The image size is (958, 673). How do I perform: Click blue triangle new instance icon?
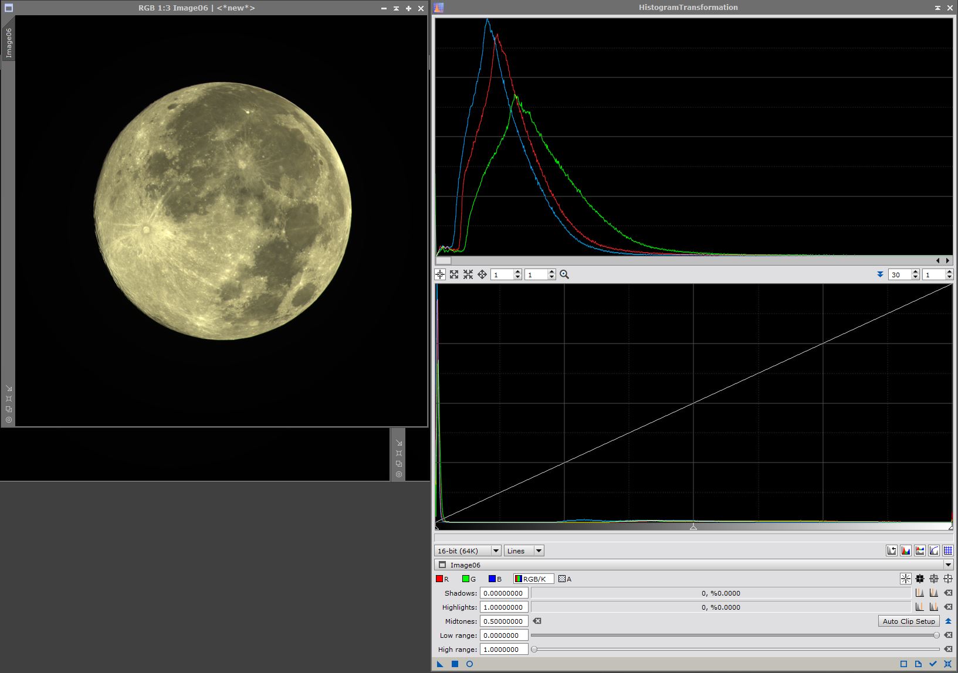[x=440, y=664]
